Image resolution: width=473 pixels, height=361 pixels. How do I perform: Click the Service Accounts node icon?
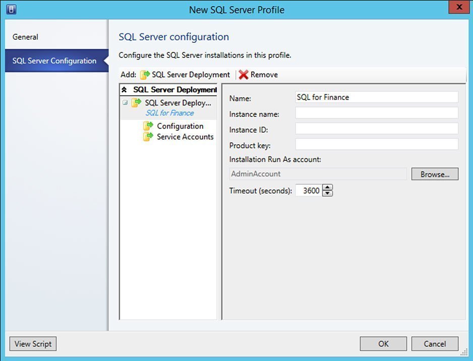pos(148,137)
